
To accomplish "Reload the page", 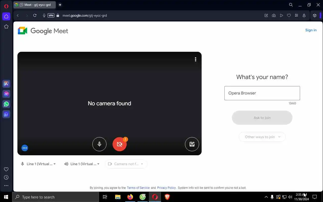I will (x=35, y=15).
